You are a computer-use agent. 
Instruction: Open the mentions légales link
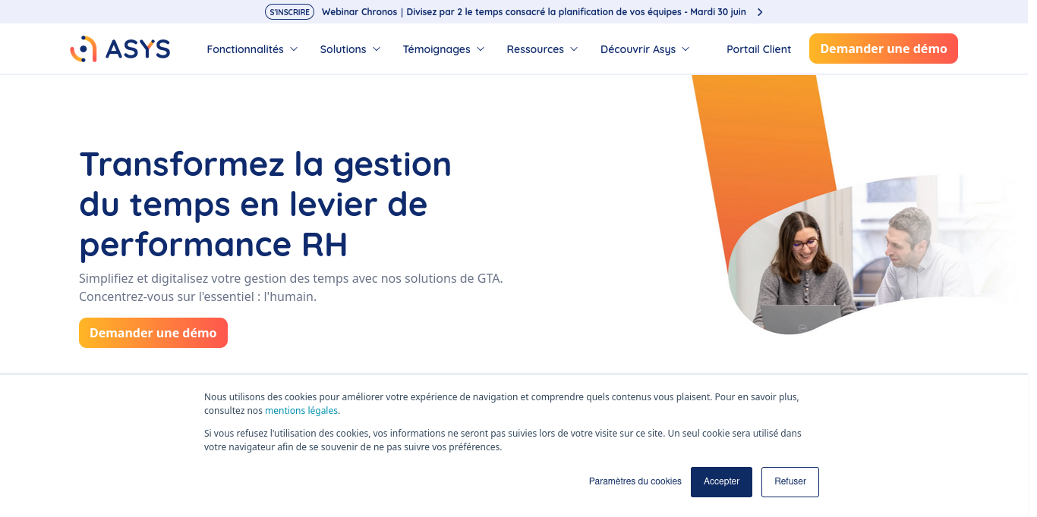pos(301,411)
